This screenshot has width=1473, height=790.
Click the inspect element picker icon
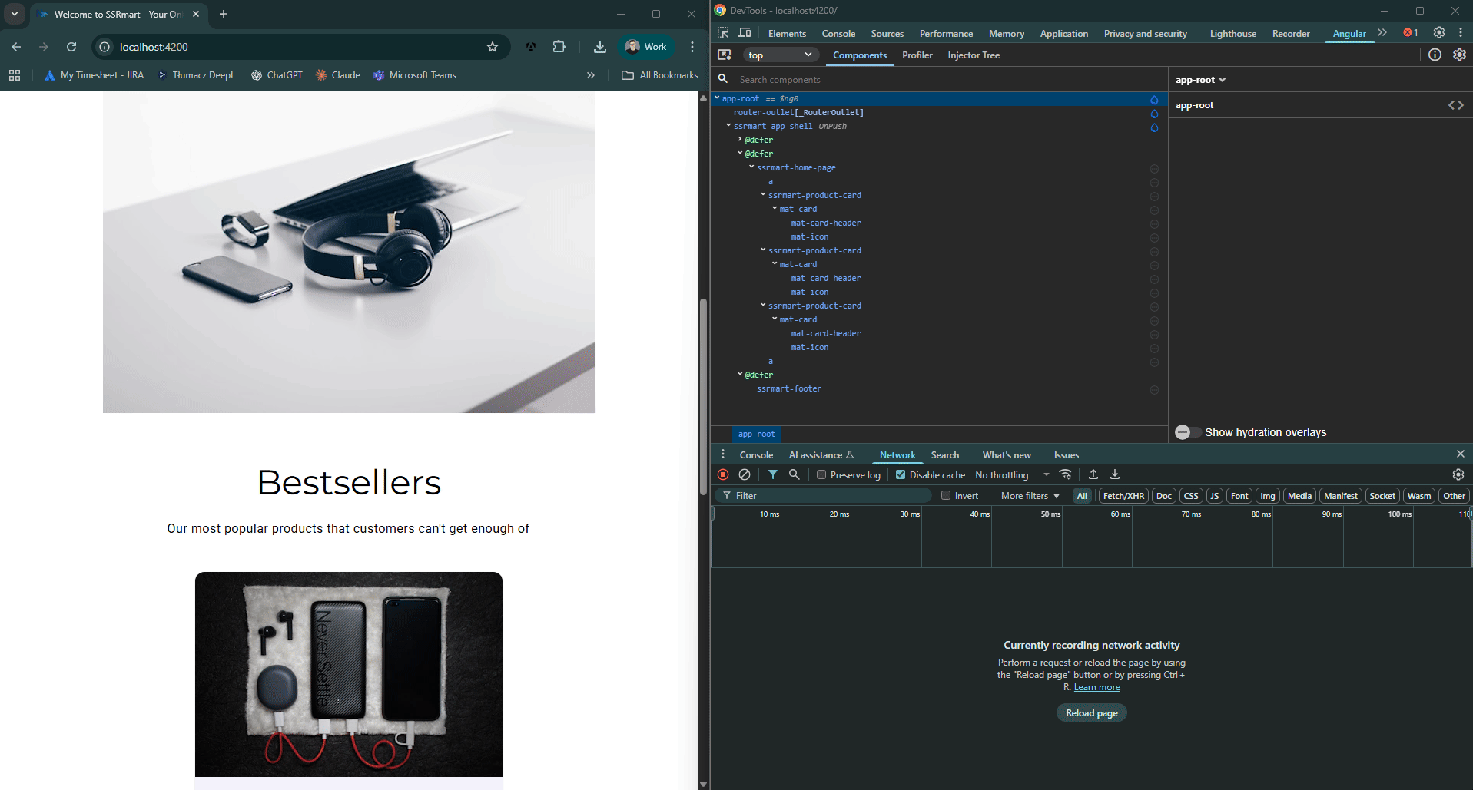[723, 33]
